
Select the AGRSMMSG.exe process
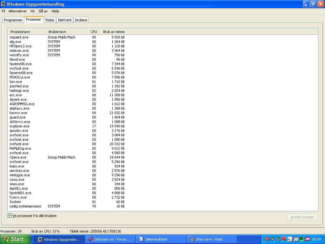(67, 104)
